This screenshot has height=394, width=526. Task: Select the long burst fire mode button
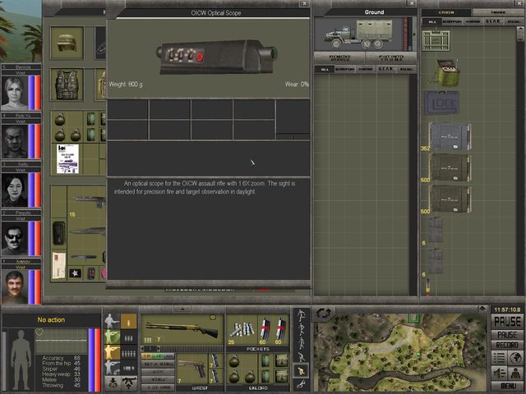click(x=128, y=369)
